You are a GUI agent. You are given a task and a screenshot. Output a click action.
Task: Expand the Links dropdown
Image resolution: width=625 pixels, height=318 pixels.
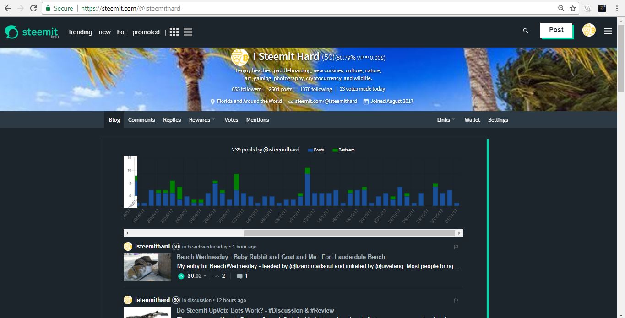(446, 120)
